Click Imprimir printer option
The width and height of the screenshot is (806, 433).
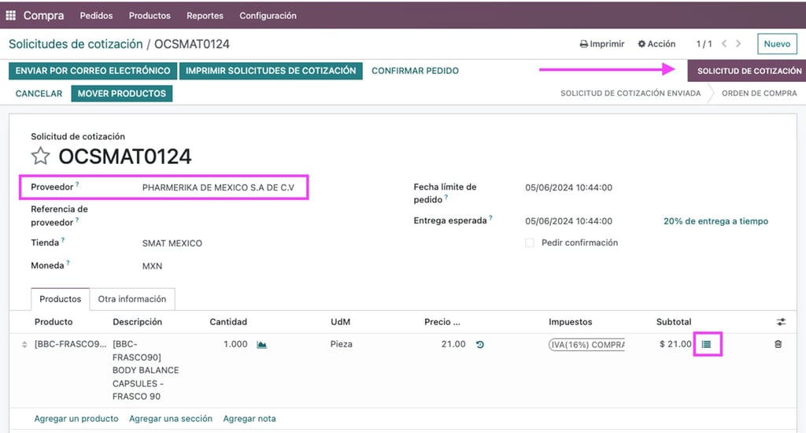(602, 44)
